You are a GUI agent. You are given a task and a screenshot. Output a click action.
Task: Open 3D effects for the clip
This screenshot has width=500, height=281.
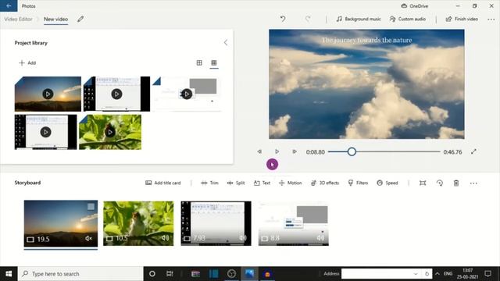point(325,183)
